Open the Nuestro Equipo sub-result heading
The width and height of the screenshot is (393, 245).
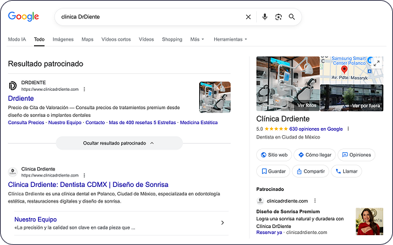point(35,220)
